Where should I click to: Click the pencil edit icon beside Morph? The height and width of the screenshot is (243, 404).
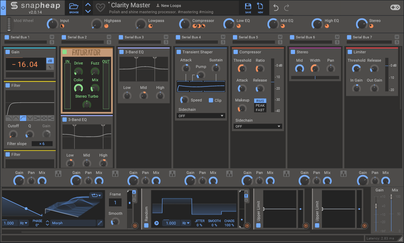[100, 223]
